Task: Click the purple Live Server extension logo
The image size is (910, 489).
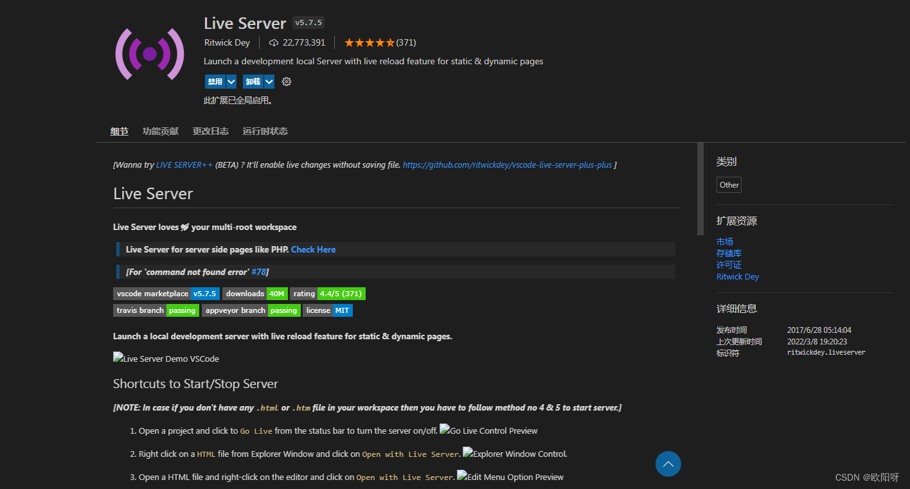Action: 150,54
